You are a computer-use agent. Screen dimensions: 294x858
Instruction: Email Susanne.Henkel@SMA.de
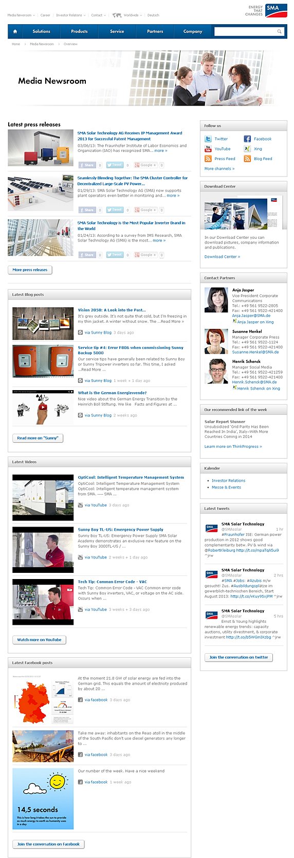coord(255,352)
